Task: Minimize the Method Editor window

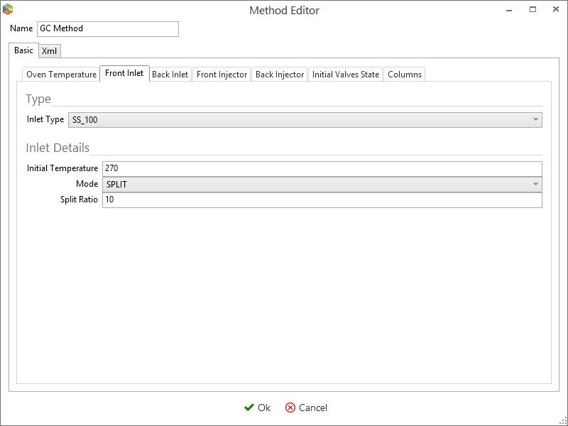Action: [509, 10]
